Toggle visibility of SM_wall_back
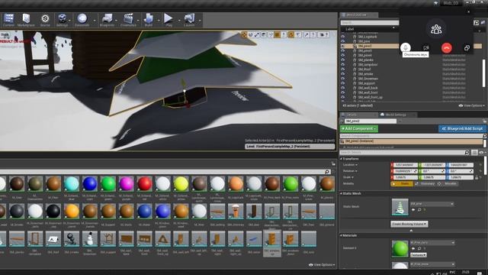488x275 pixels. pos(342,88)
